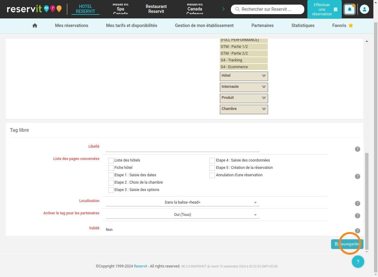This screenshot has width=378, height=277.
Task: Click the help icon for Liste des pages concernées
Action: tap(357, 176)
